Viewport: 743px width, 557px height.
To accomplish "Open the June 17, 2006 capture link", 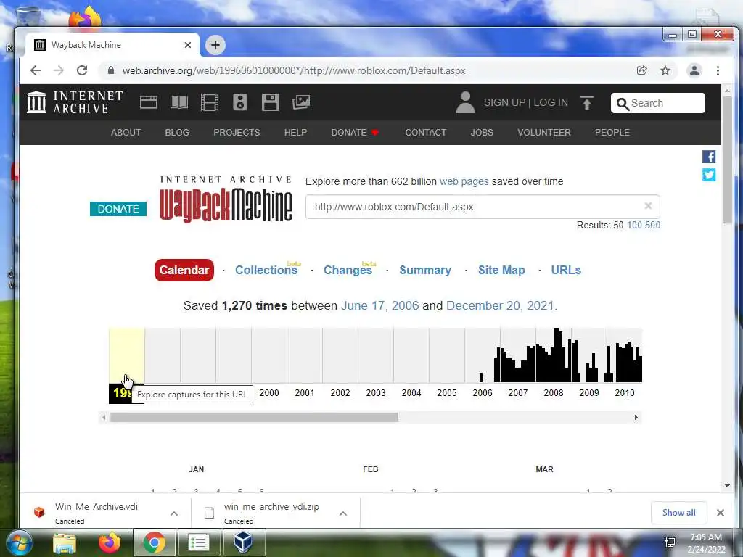I will click(380, 305).
